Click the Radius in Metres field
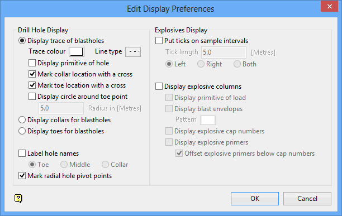342x216 pixels. [61, 108]
